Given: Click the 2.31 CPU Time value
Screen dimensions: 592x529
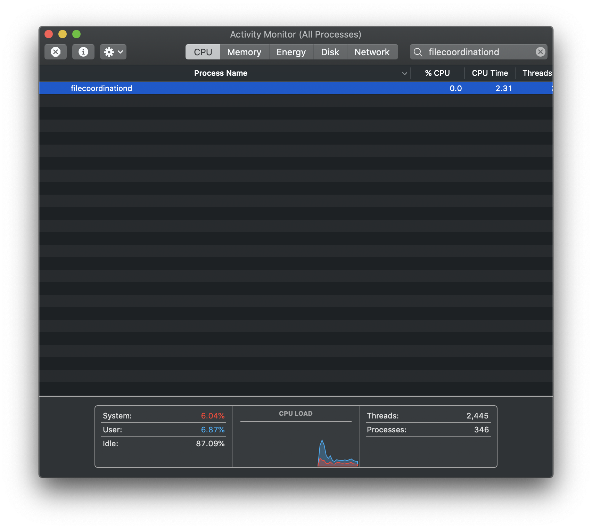Looking at the screenshot, I should 504,88.
